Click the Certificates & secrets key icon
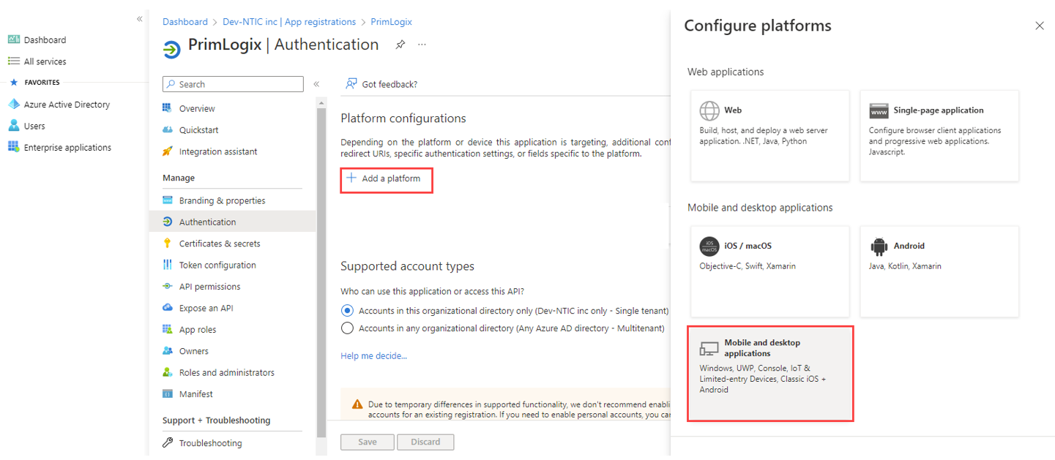 pos(167,244)
